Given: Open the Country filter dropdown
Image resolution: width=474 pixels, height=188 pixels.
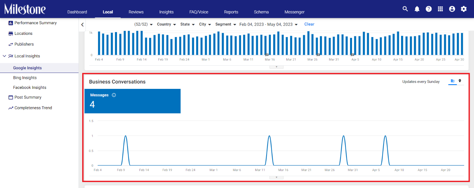Looking at the screenshot, I should [166, 24].
